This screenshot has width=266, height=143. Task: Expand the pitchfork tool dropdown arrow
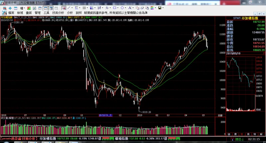(103, 8)
